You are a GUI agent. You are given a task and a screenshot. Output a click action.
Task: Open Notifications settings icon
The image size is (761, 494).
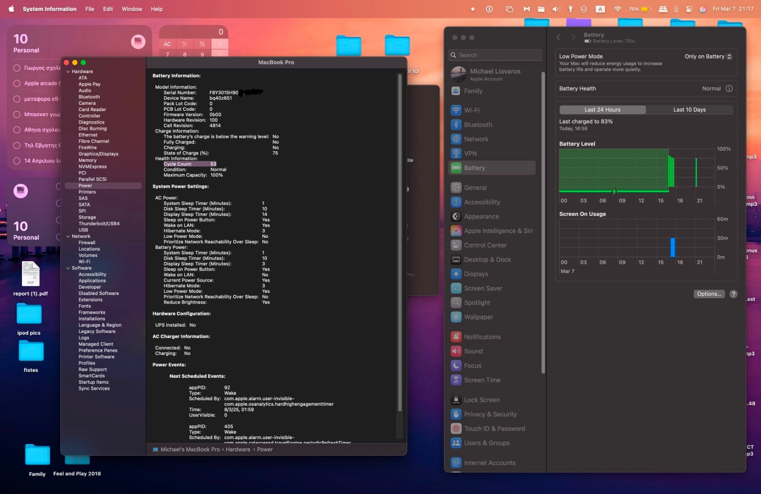pyautogui.click(x=456, y=337)
